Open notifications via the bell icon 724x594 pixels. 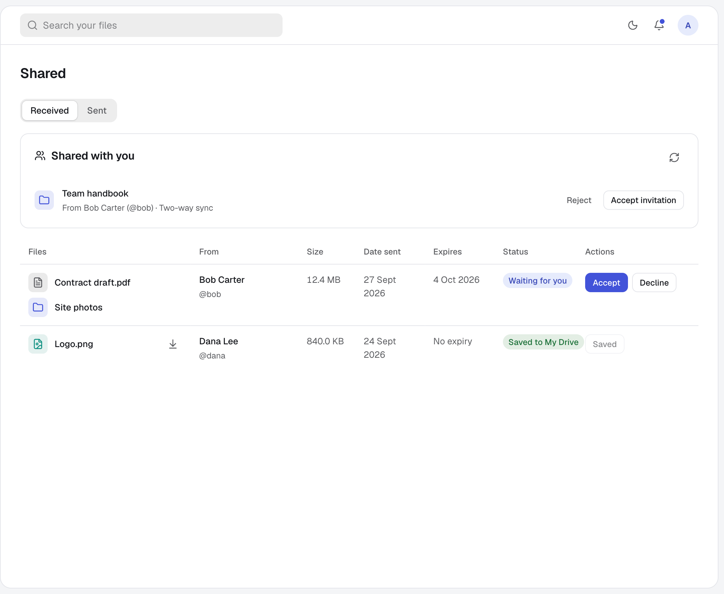click(x=659, y=25)
